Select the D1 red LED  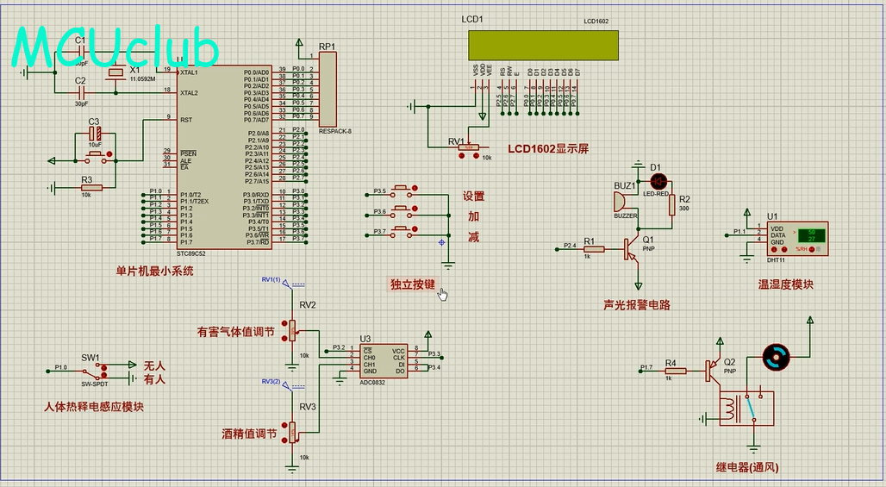coord(659,181)
